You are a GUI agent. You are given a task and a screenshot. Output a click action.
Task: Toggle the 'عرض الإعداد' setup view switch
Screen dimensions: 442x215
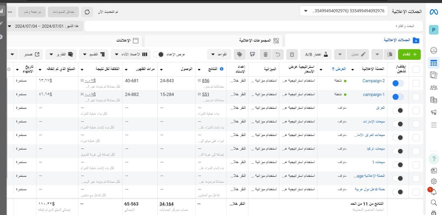click(x=159, y=55)
